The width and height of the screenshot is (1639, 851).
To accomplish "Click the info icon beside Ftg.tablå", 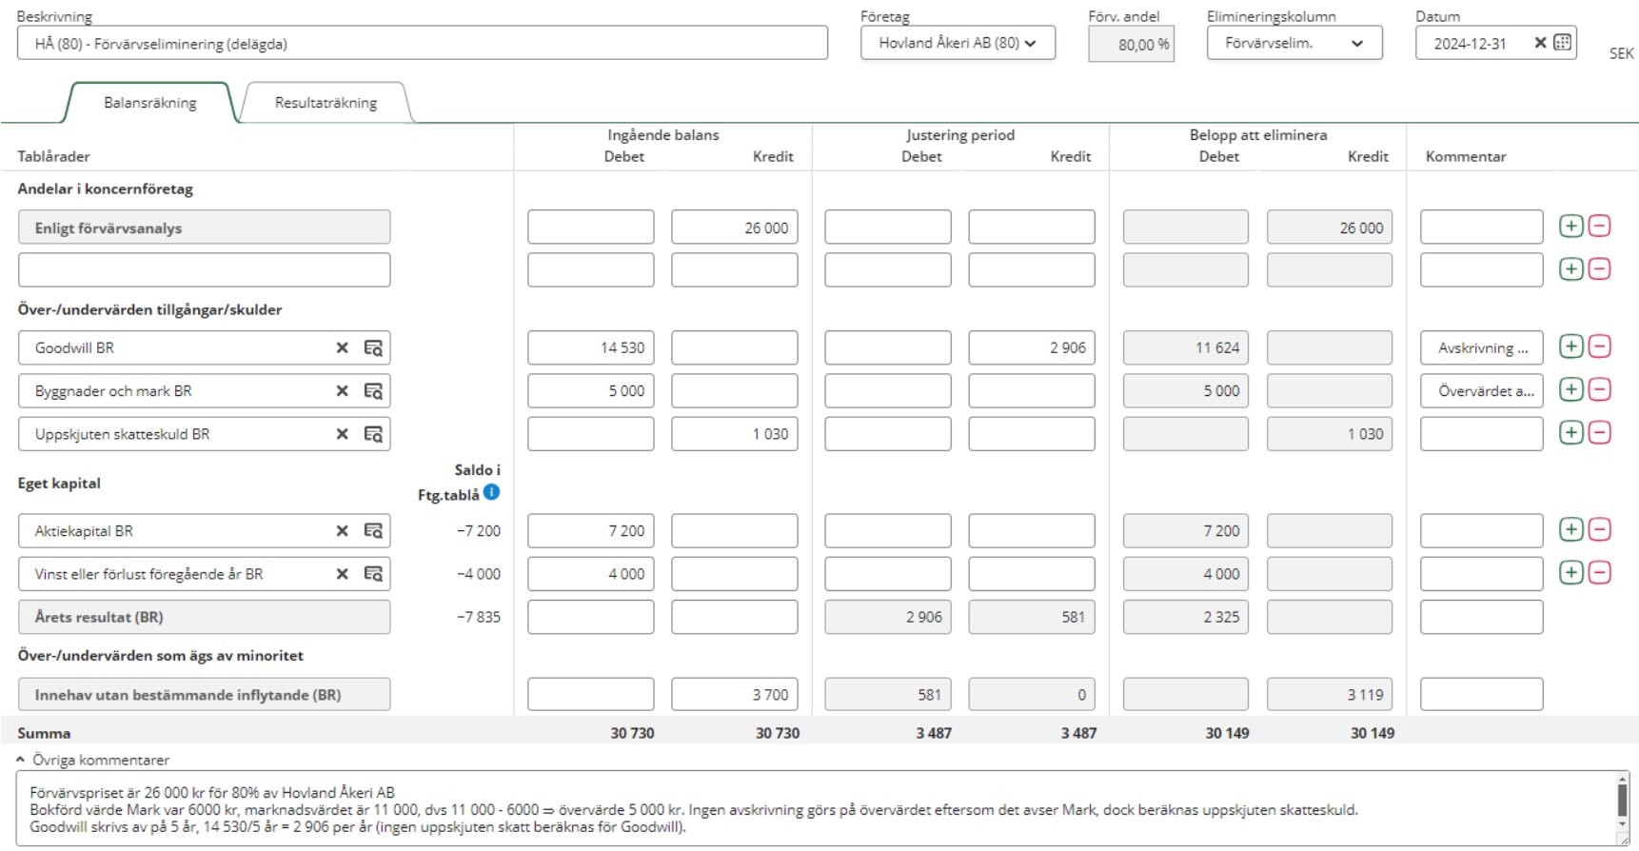I will pyautogui.click(x=491, y=492).
